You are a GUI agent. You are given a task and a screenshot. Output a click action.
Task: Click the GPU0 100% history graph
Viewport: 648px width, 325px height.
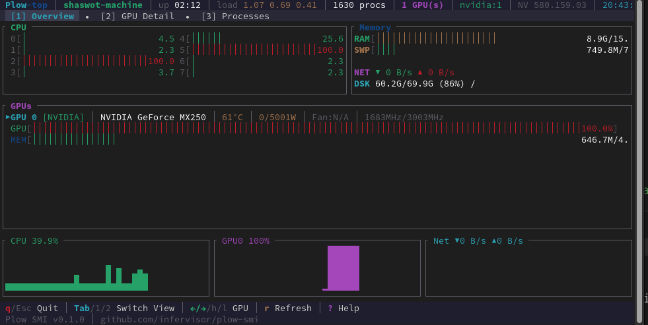[x=317, y=268]
